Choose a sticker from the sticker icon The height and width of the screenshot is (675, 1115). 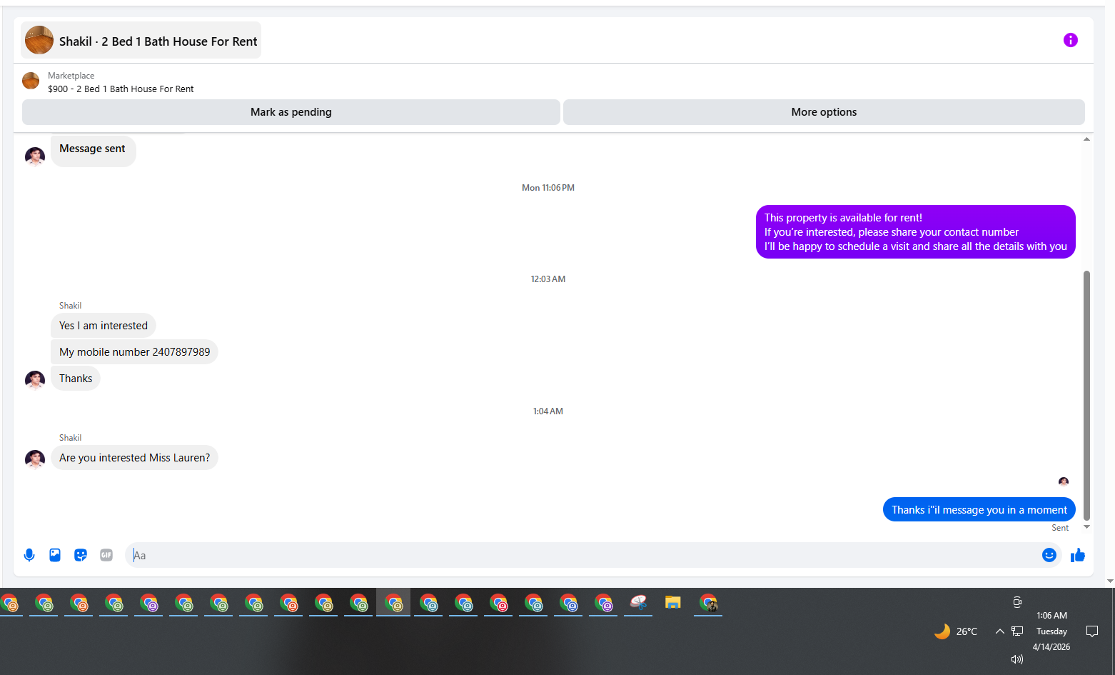(x=81, y=555)
